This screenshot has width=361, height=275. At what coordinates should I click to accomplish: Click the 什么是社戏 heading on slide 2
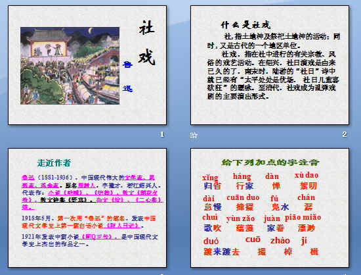point(245,25)
